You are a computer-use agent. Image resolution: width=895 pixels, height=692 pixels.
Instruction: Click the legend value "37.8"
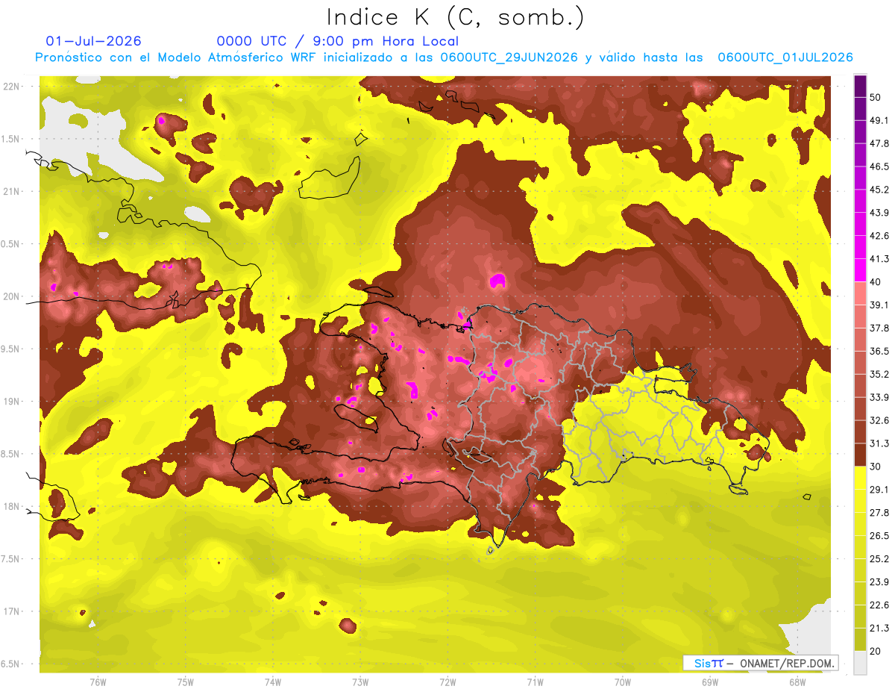click(x=879, y=328)
